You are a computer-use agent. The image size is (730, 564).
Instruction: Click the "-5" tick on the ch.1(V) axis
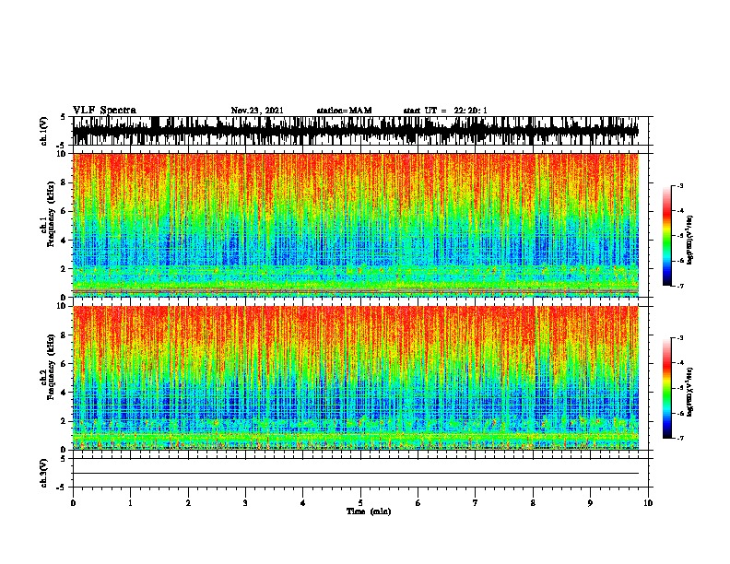click(x=62, y=146)
